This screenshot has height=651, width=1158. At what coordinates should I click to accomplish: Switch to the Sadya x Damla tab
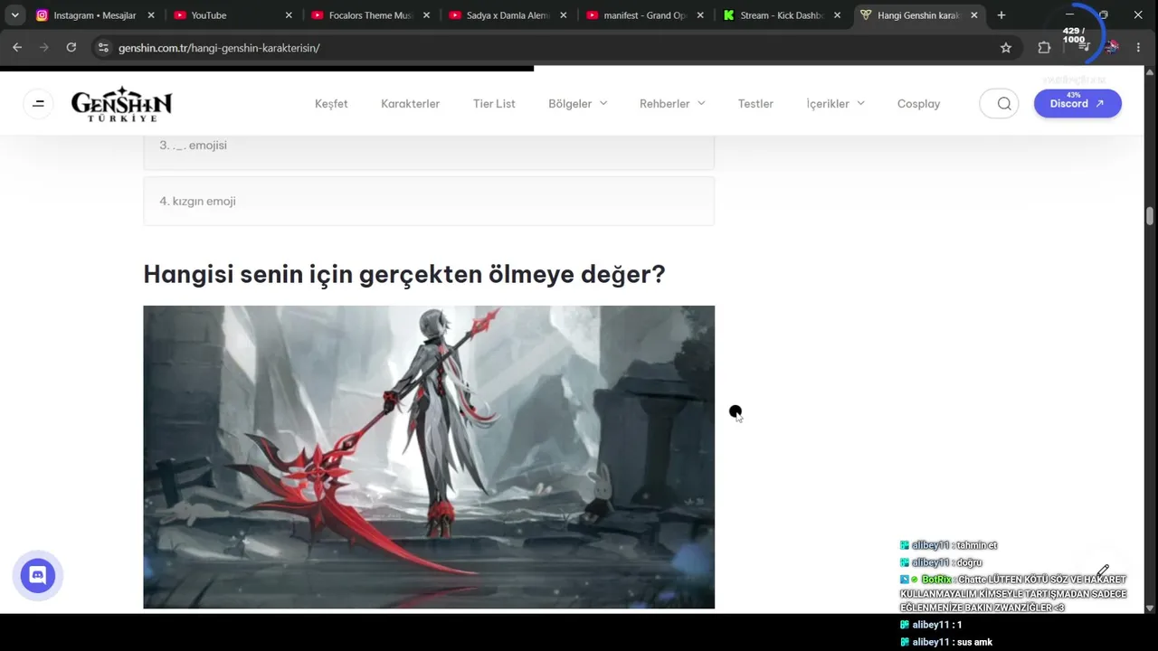click(508, 15)
